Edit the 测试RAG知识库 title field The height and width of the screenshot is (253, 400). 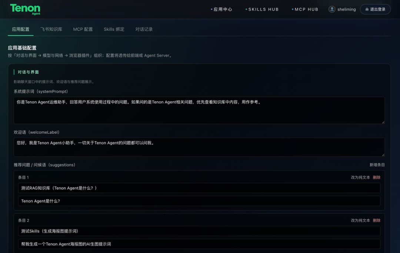pos(199,188)
